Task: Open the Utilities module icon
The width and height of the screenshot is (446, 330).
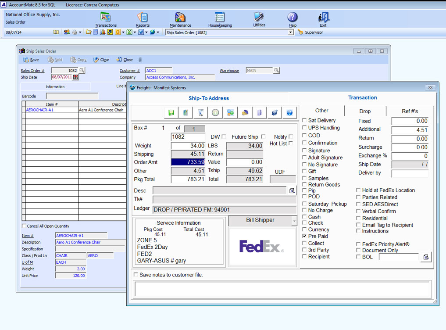Action: pyautogui.click(x=259, y=17)
